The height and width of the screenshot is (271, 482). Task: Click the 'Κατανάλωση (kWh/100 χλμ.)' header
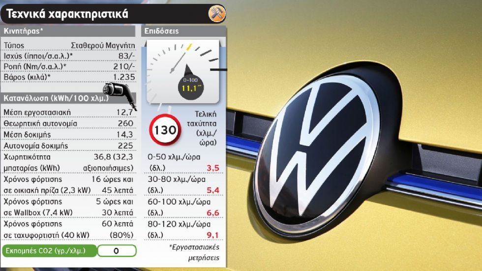tap(56, 98)
